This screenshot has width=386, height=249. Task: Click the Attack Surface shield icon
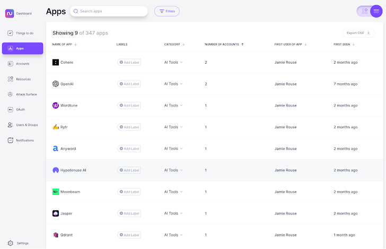click(11, 94)
